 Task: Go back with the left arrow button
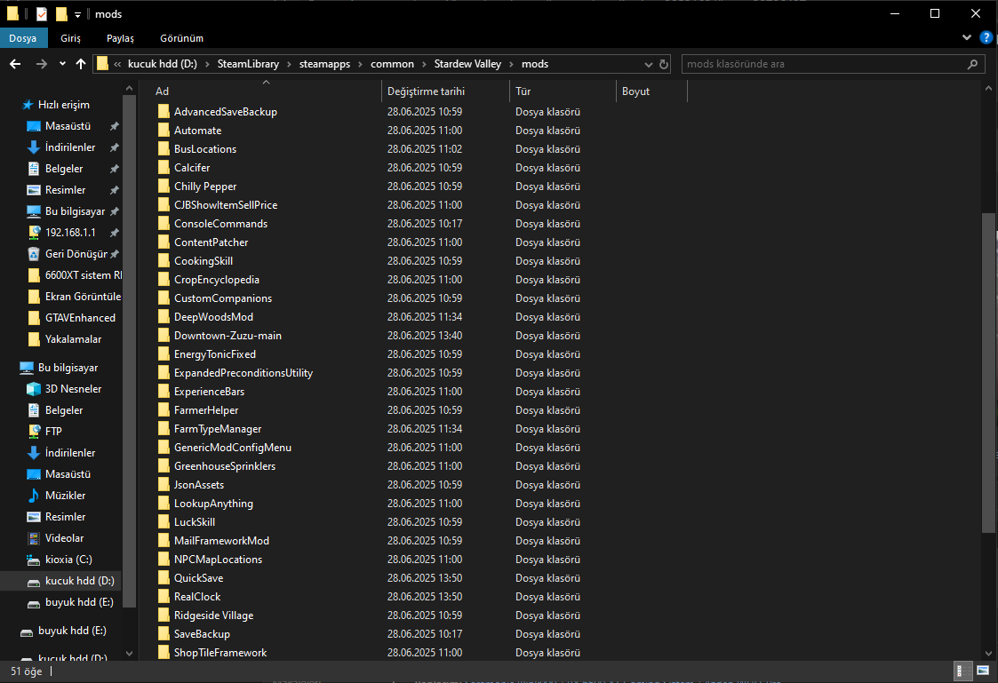[15, 64]
